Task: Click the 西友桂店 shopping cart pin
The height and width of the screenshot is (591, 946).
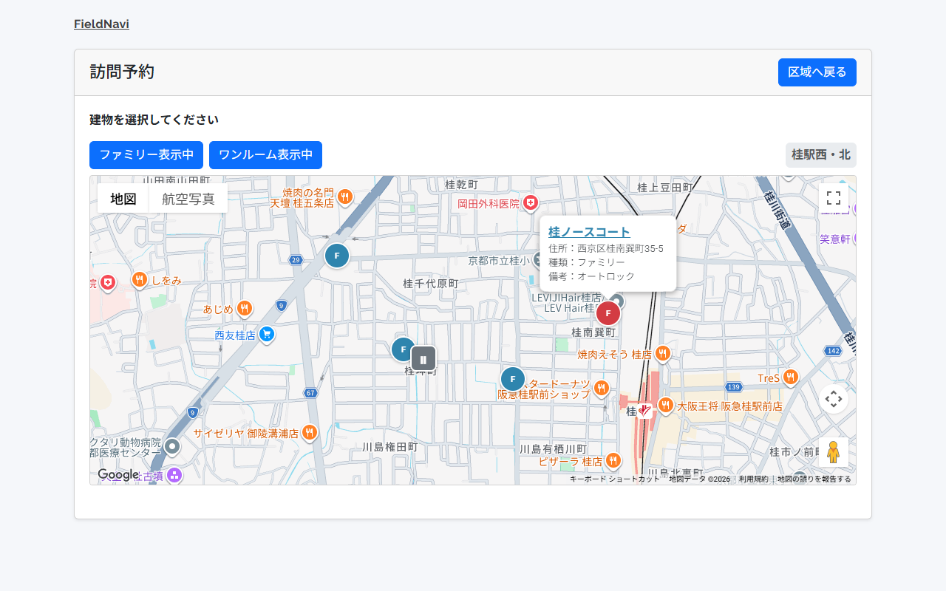Action: 267,335
